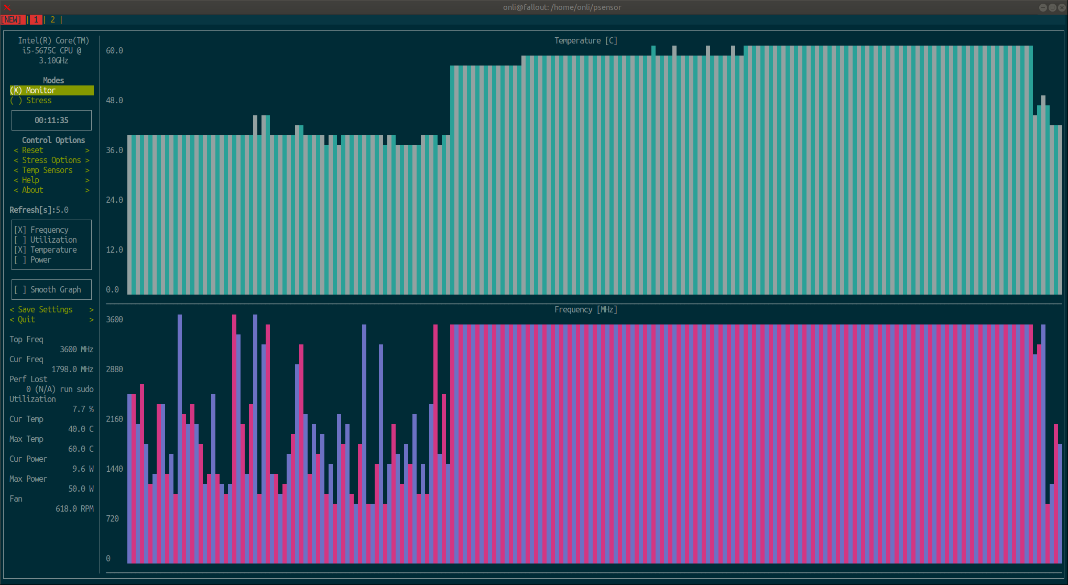Click the Modes heading
The image size is (1068, 585).
[x=53, y=80]
